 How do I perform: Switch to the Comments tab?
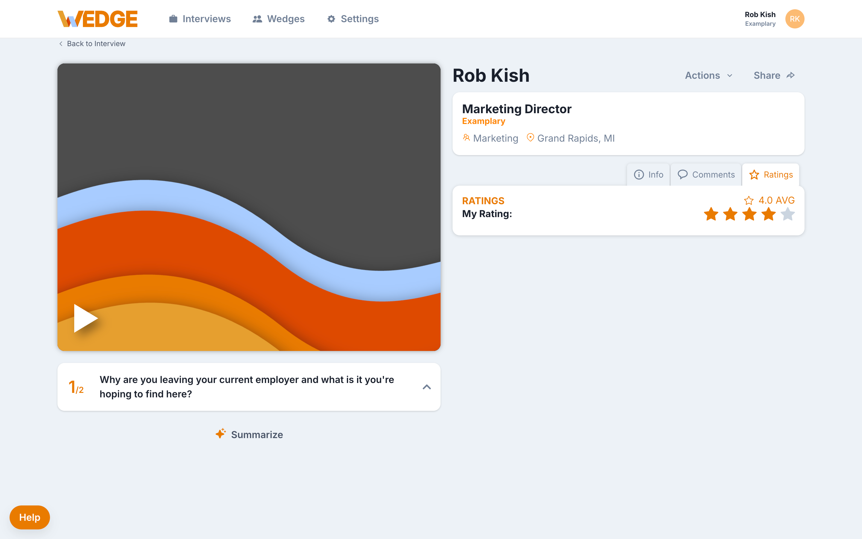pyautogui.click(x=706, y=175)
